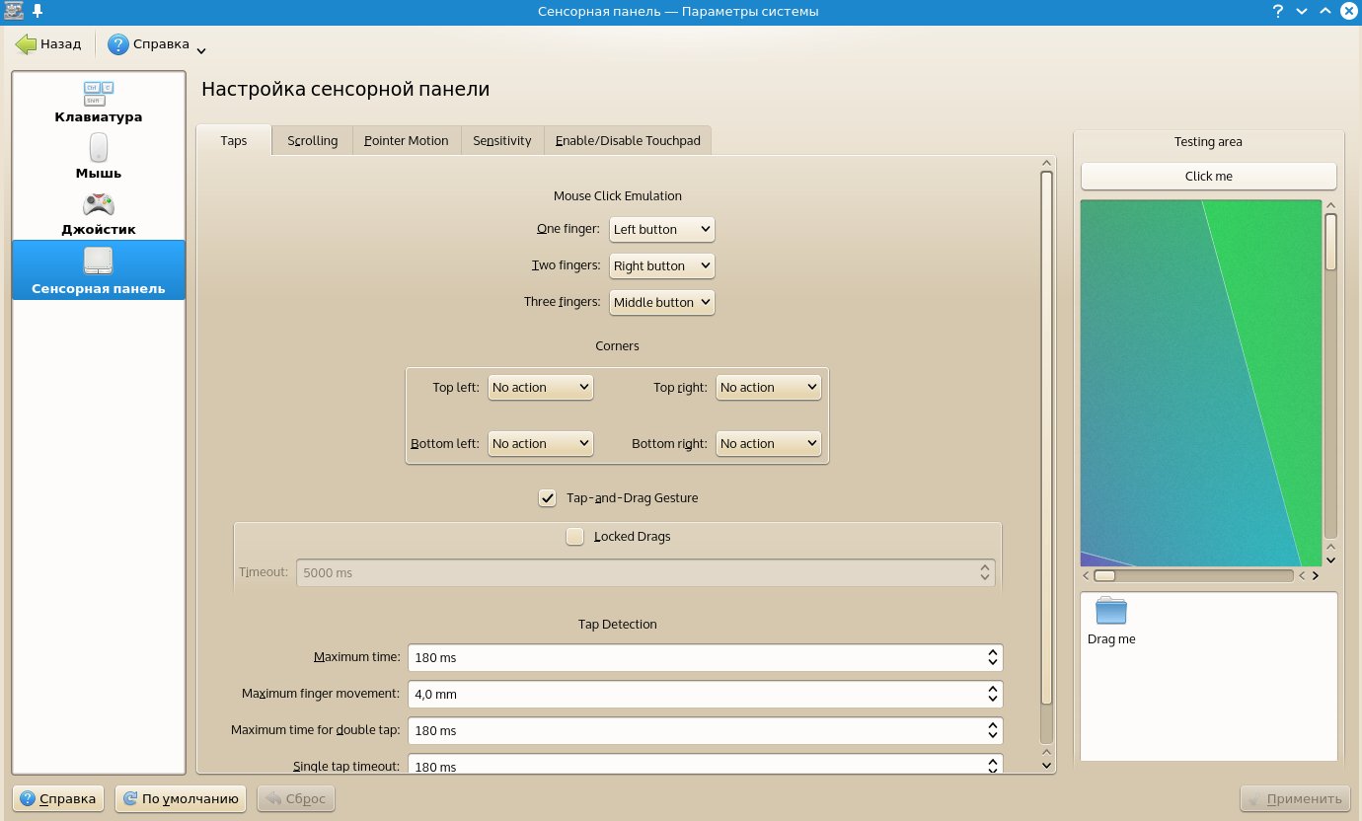Click the Справка help icon in toolbar
Screen dimensions: 1362x821
(118, 44)
